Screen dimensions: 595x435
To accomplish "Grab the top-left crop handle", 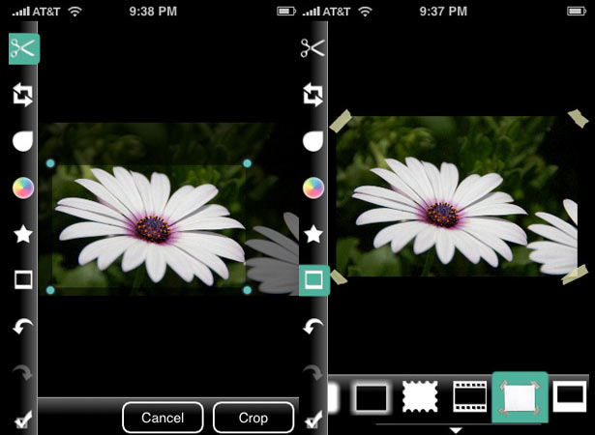I will pyautogui.click(x=50, y=163).
